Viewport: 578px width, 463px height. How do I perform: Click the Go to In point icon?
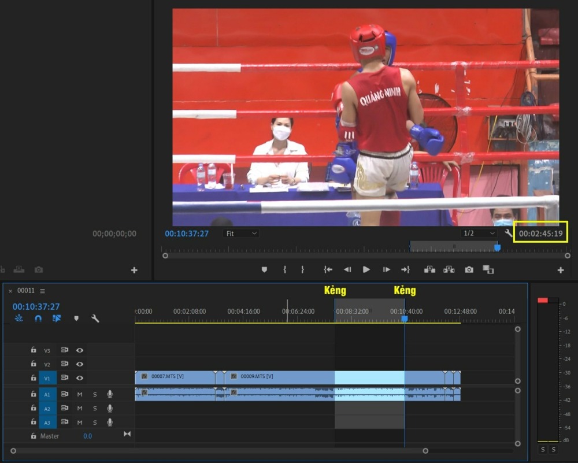click(x=328, y=269)
